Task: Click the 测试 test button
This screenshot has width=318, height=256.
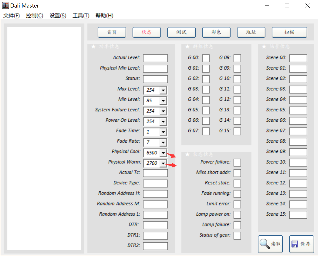Action: [181, 32]
